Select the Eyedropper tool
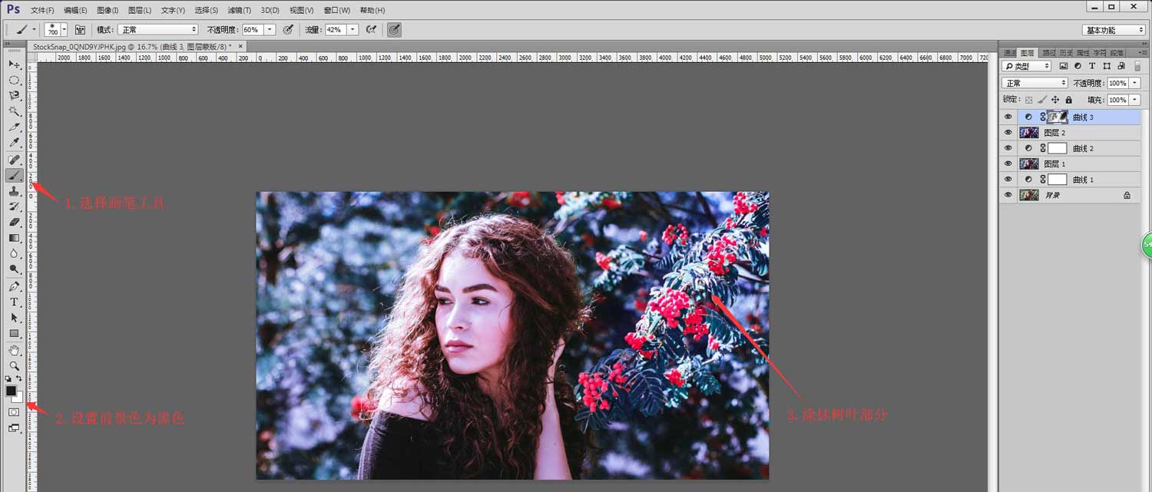1152x492 pixels. point(14,143)
